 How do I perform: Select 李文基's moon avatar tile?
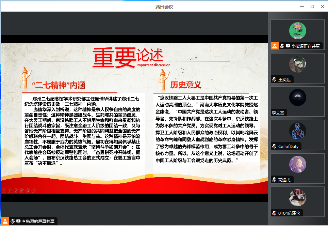coord(297,97)
